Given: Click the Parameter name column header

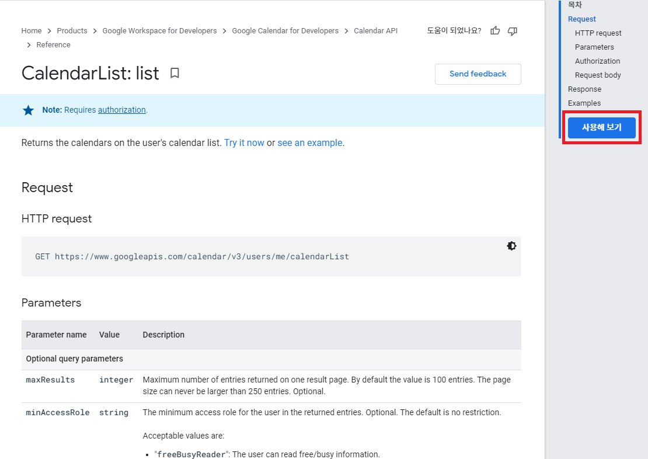Looking at the screenshot, I should click(56, 335).
